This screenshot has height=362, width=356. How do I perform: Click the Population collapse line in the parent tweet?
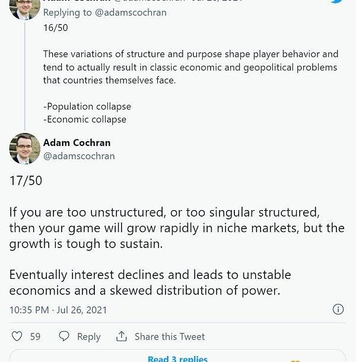pos(87,106)
